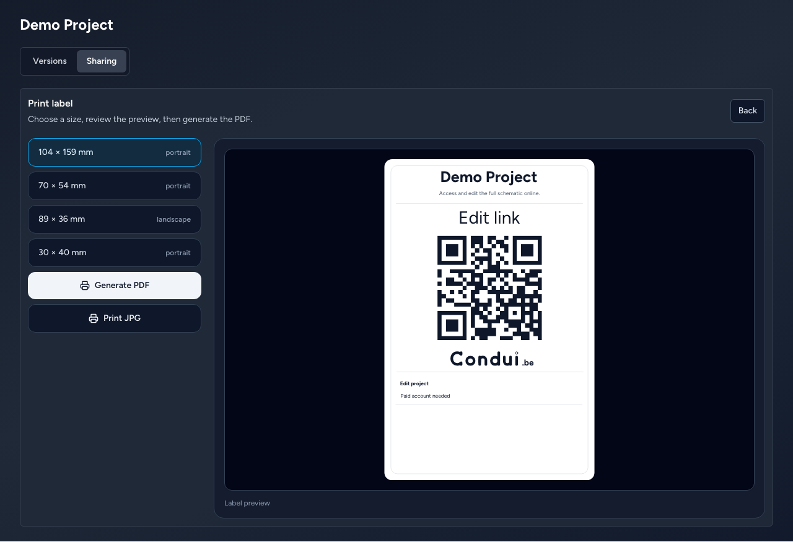Open the Sharing tab
The width and height of the screenshot is (793, 542).
(102, 61)
